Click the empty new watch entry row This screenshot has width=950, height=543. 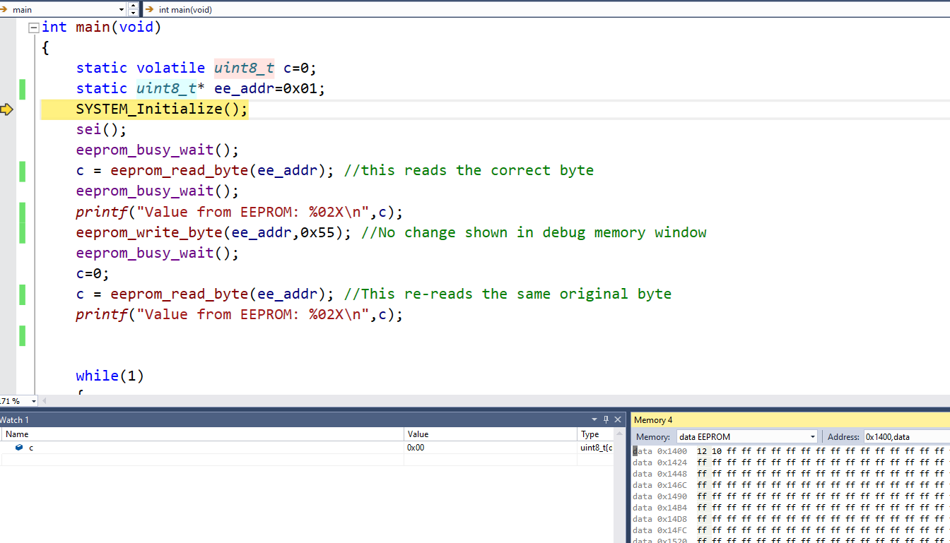201,460
